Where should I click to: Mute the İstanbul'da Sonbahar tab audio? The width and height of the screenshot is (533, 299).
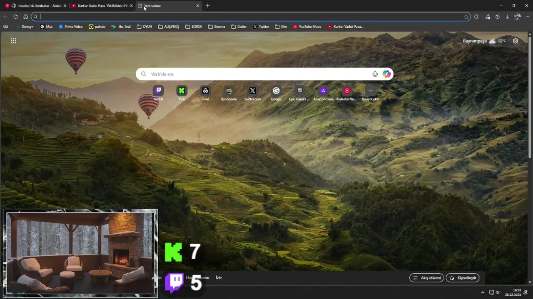14,6
